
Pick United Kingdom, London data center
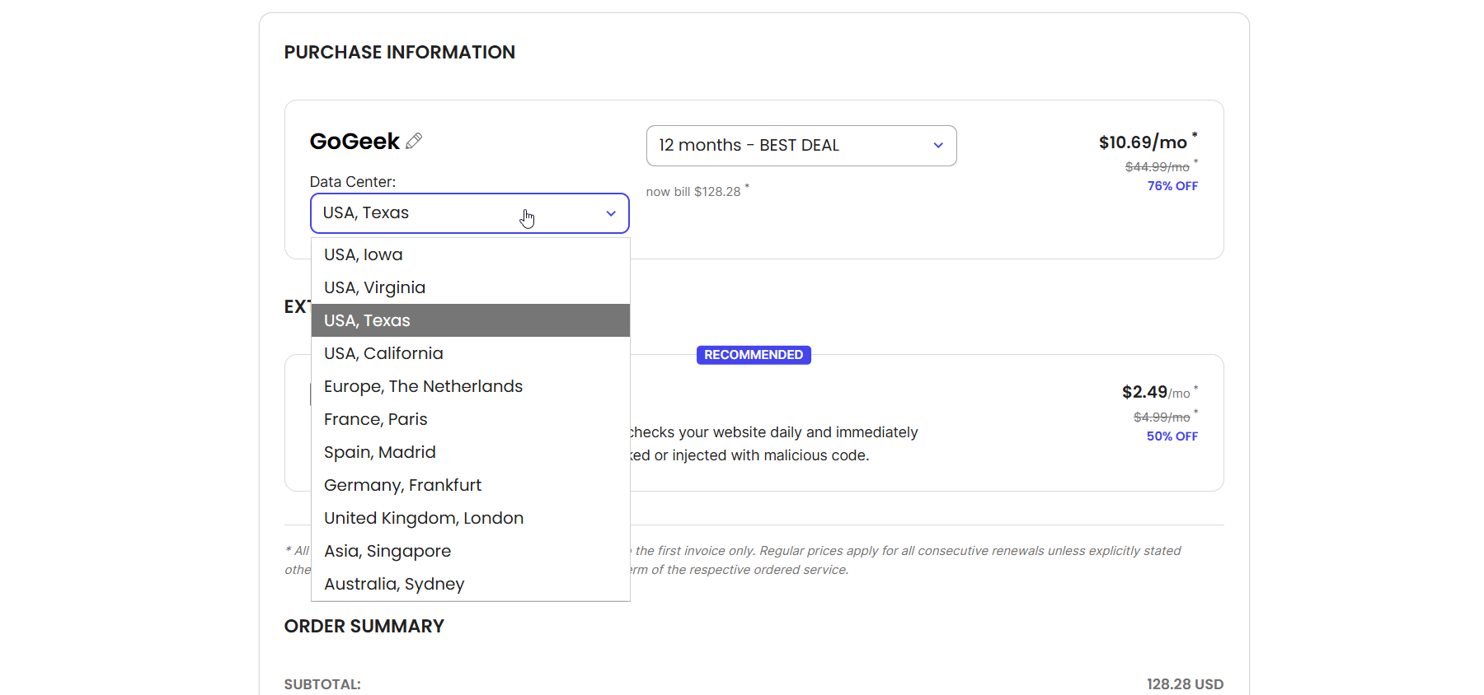[x=470, y=518]
